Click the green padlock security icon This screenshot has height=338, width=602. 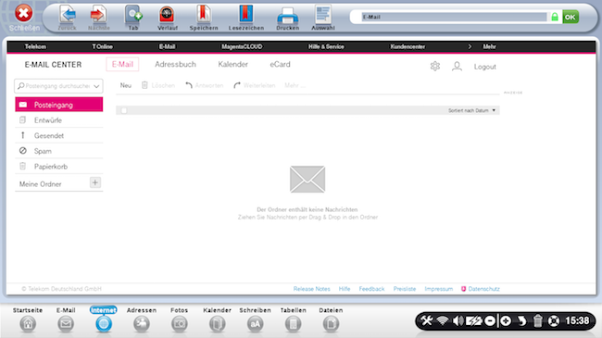[555, 17]
